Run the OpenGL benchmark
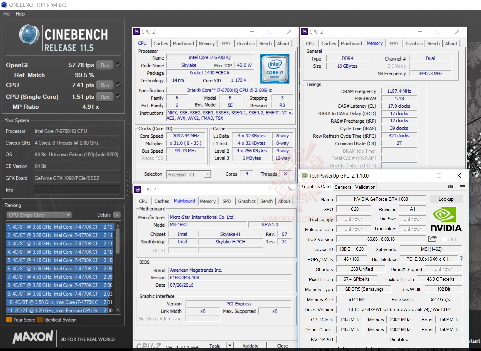 click(105, 65)
